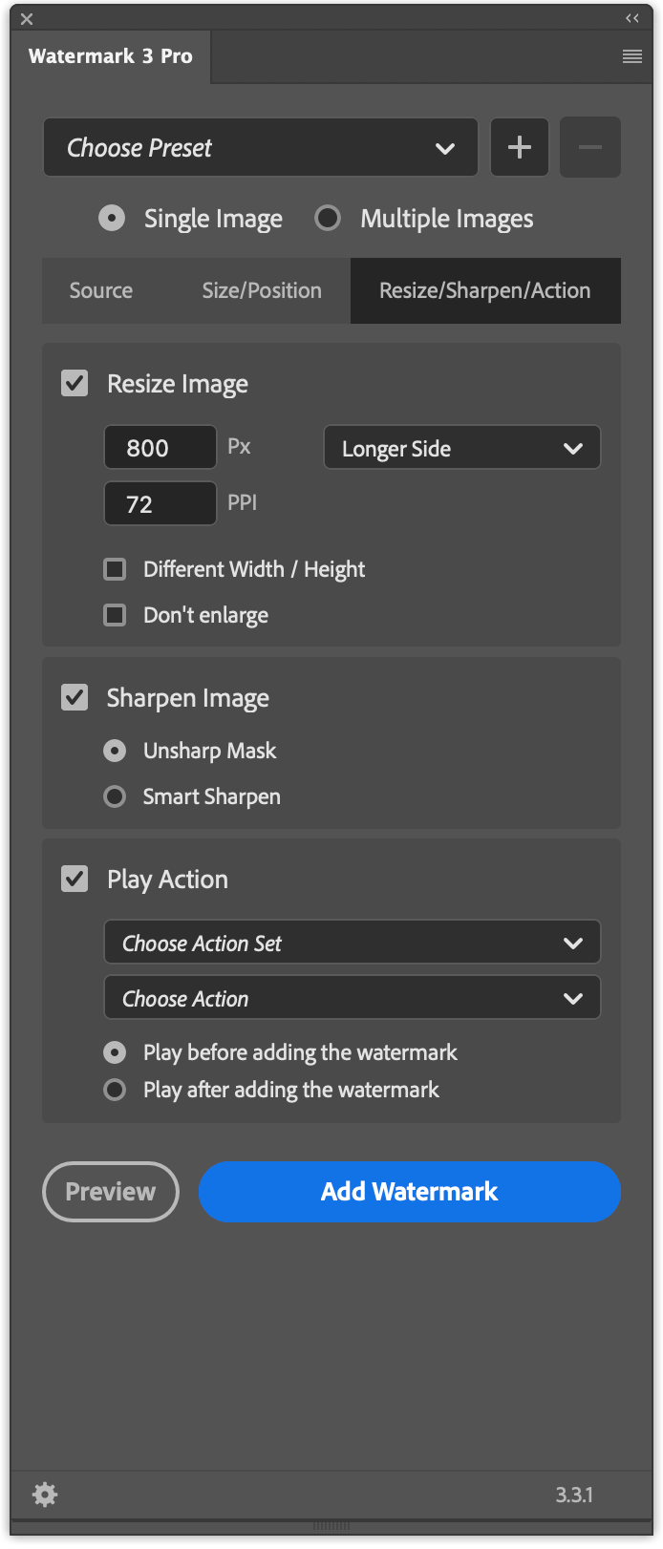Close the Watermark 3 Pro panel
Screen dimensions: 663x1549
26,17
